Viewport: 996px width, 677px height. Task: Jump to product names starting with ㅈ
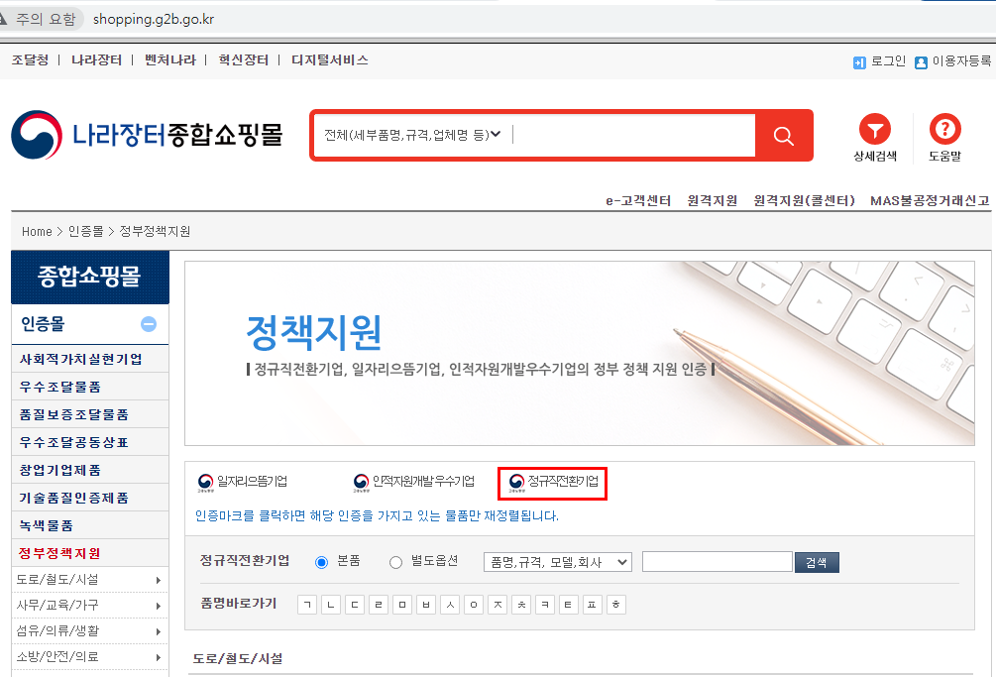click(x=498, y=605)
